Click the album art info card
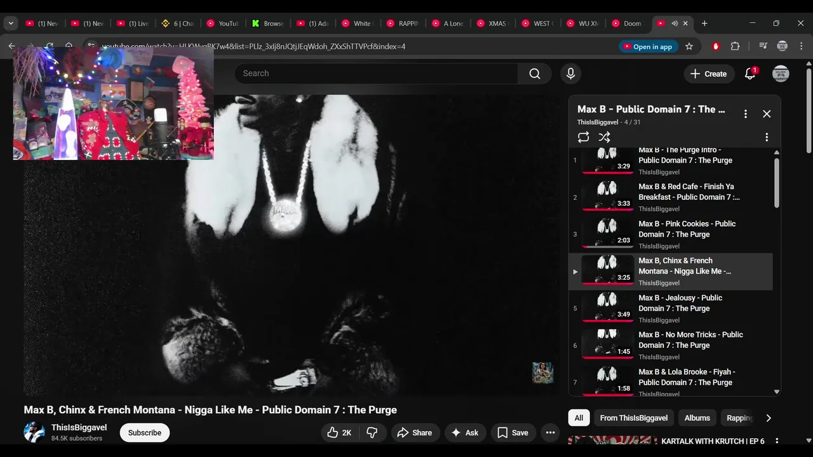 tap(542, 373)
